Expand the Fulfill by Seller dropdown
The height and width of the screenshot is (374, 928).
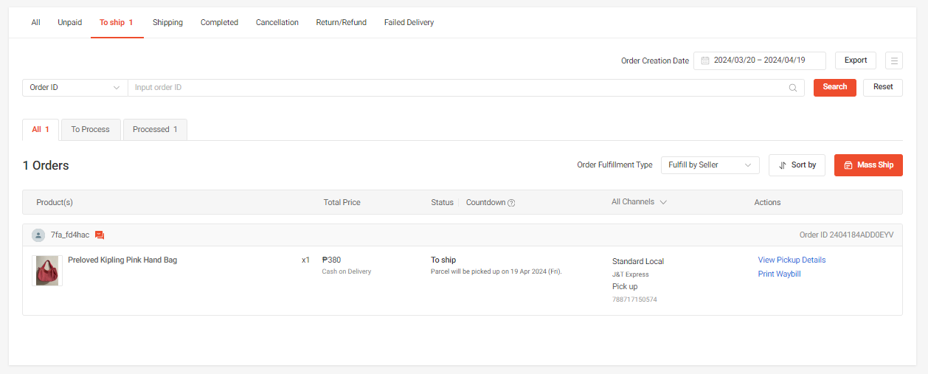click(x=709, y=165)
